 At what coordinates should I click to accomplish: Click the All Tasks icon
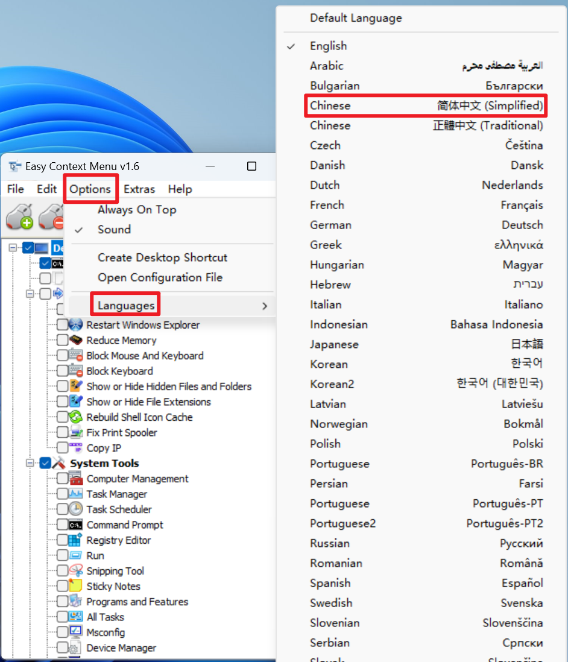(x=76, y=617)
